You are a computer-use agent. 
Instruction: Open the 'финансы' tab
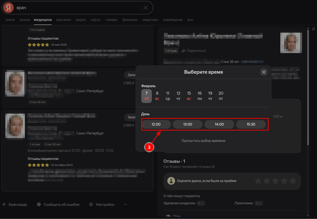130,20
